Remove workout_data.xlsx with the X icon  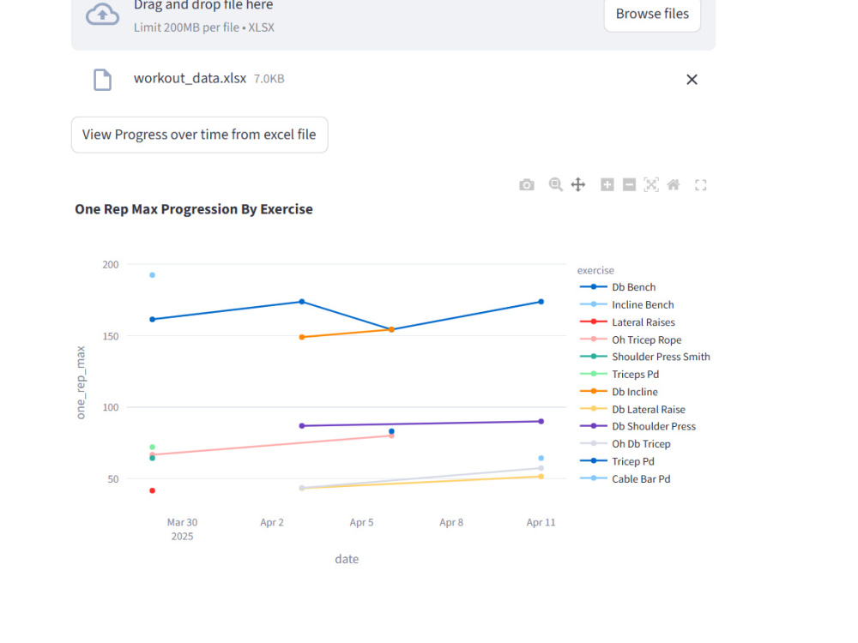coord(692,80)
